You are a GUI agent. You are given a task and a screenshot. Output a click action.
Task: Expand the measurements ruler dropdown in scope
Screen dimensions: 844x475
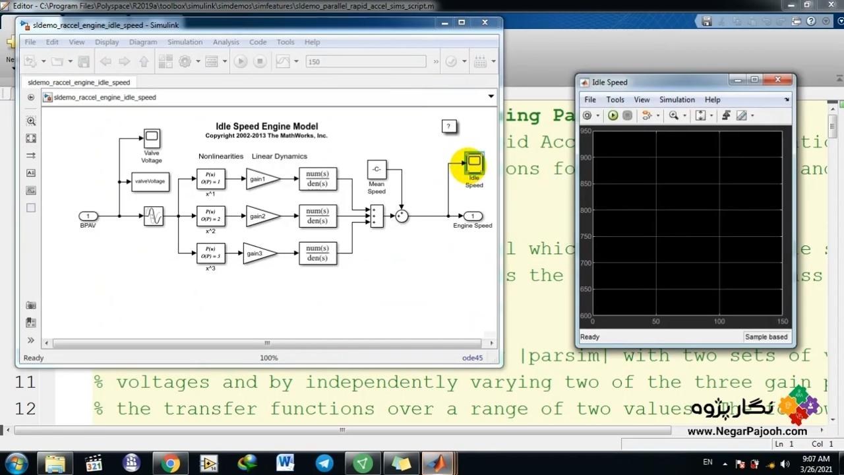click(x=752, y=116)
